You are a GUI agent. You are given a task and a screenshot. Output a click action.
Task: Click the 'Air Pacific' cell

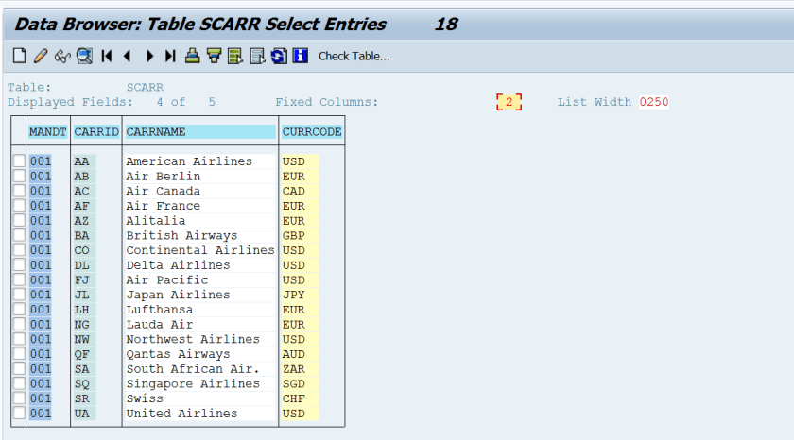coord(200,279)
